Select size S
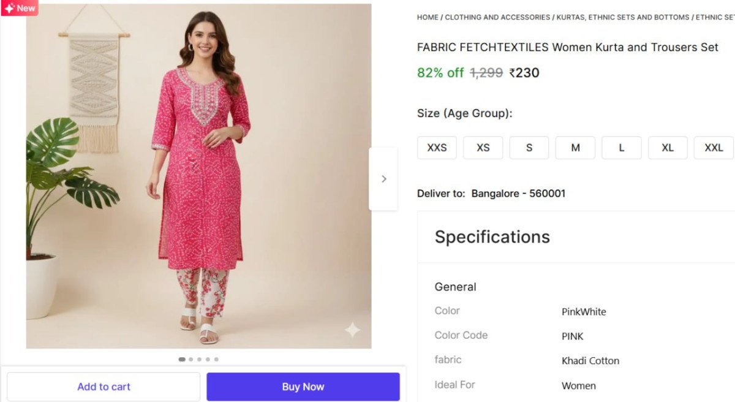Viewport: 735px width, 402px height. [x=529, y=148]
